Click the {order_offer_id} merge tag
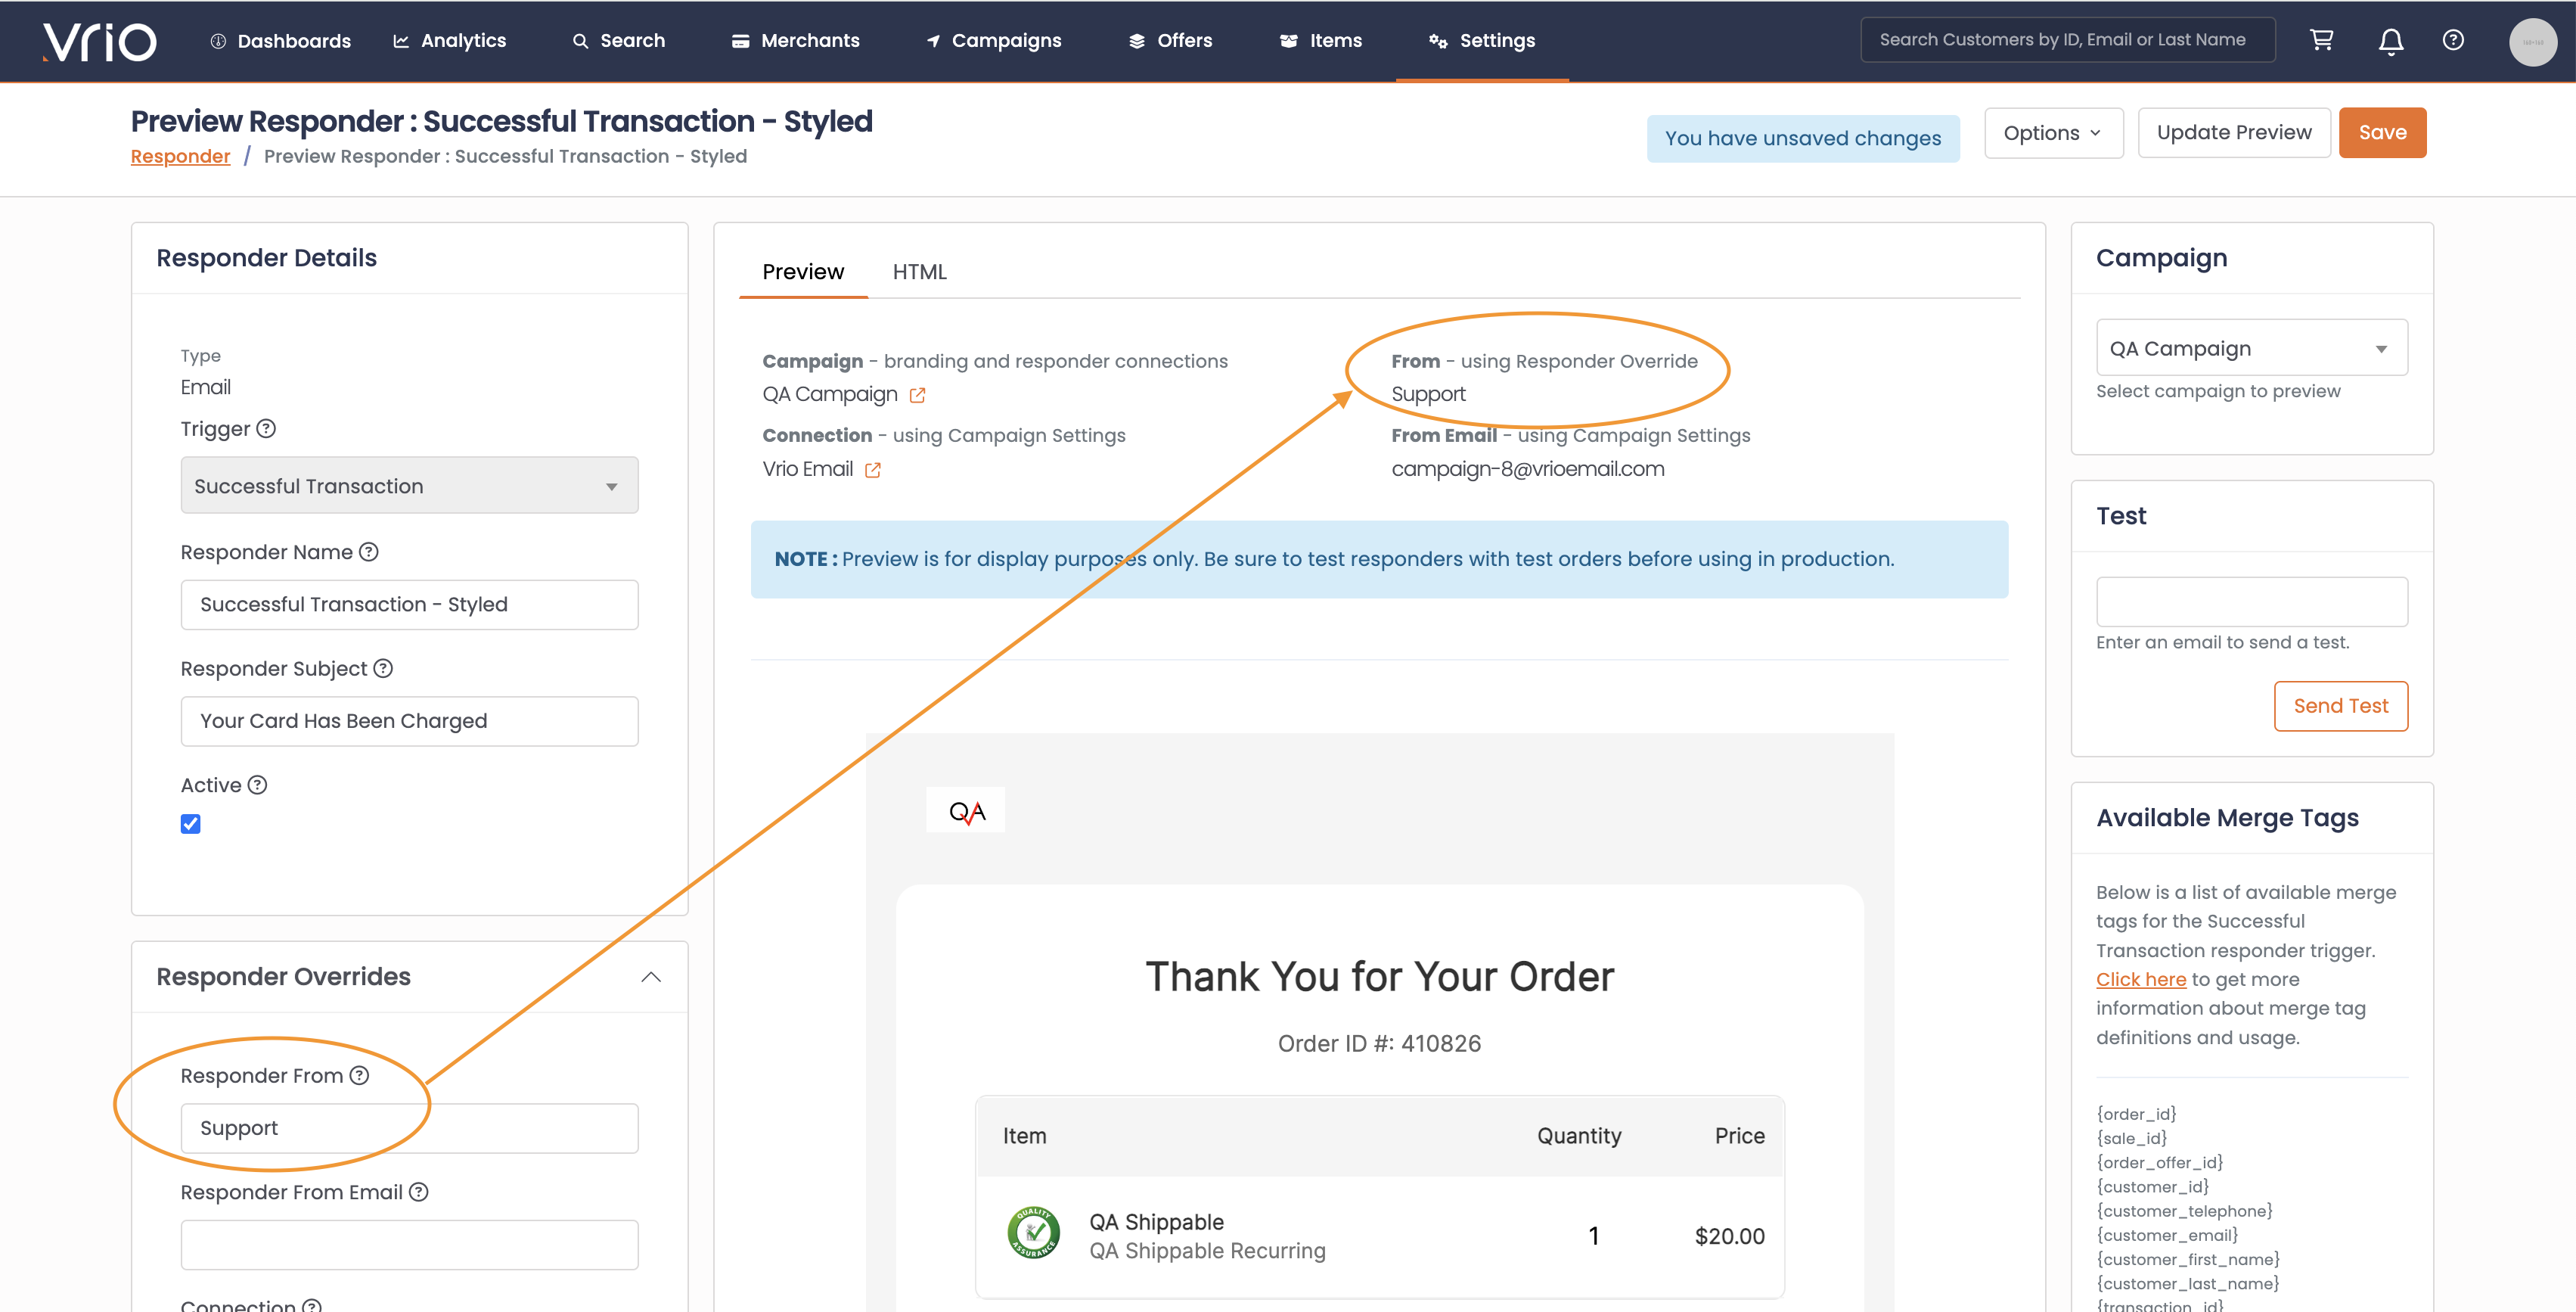The image size is (2576, 1312). pyautogui.click(x=2159, y=1163)
